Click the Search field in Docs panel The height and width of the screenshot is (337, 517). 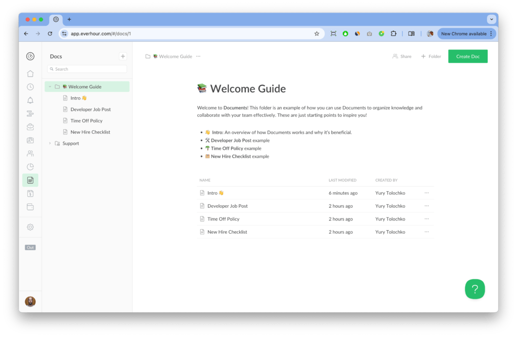pyautogui.click(x=87, y=69)
